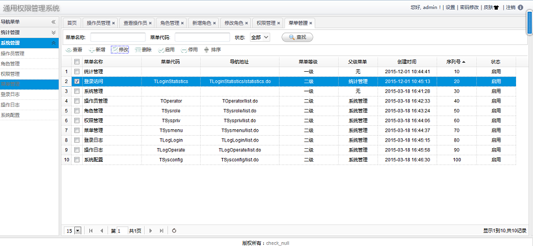
Task: Click the page number input box
Action: (122, 231)
